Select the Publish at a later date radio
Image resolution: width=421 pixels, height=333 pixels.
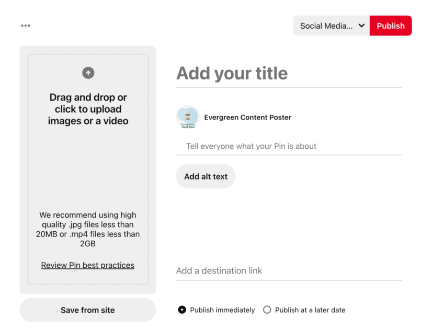point(267,310)
